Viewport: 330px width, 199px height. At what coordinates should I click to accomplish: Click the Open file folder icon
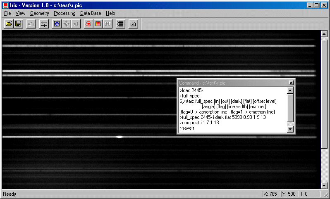[9, 24]
